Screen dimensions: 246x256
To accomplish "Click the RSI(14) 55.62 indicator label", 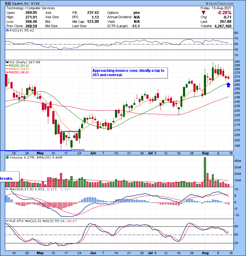I will pos(22,30).
